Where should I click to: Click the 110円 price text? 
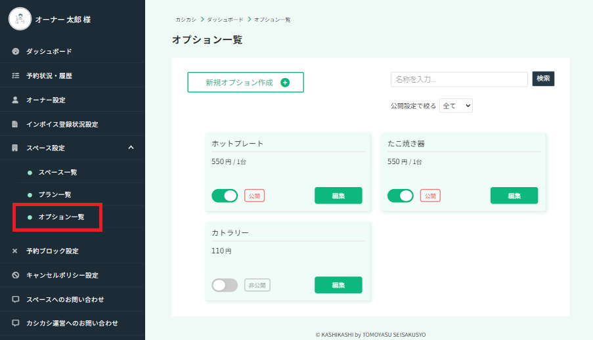[x=221, y=251]
